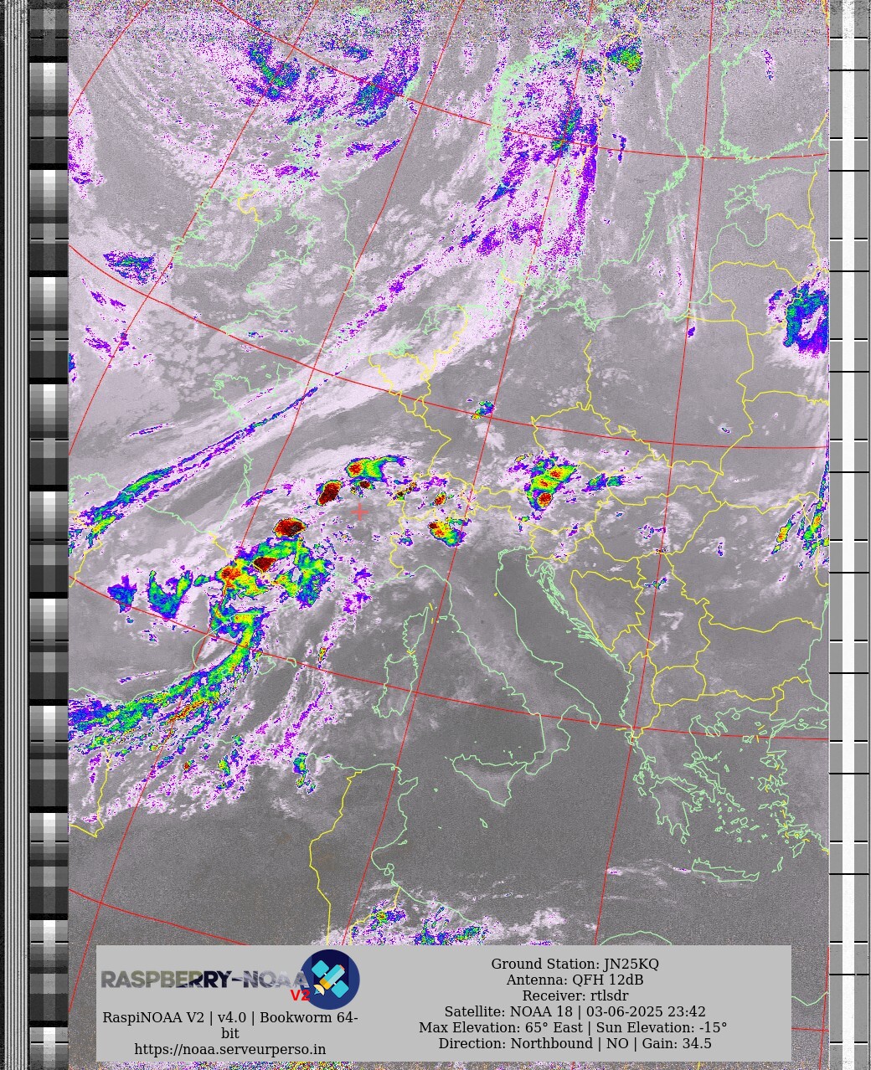Screen dimensions: 871x1070
Task: Click the round satellite icon in logo
Action: tap(330, 980)
